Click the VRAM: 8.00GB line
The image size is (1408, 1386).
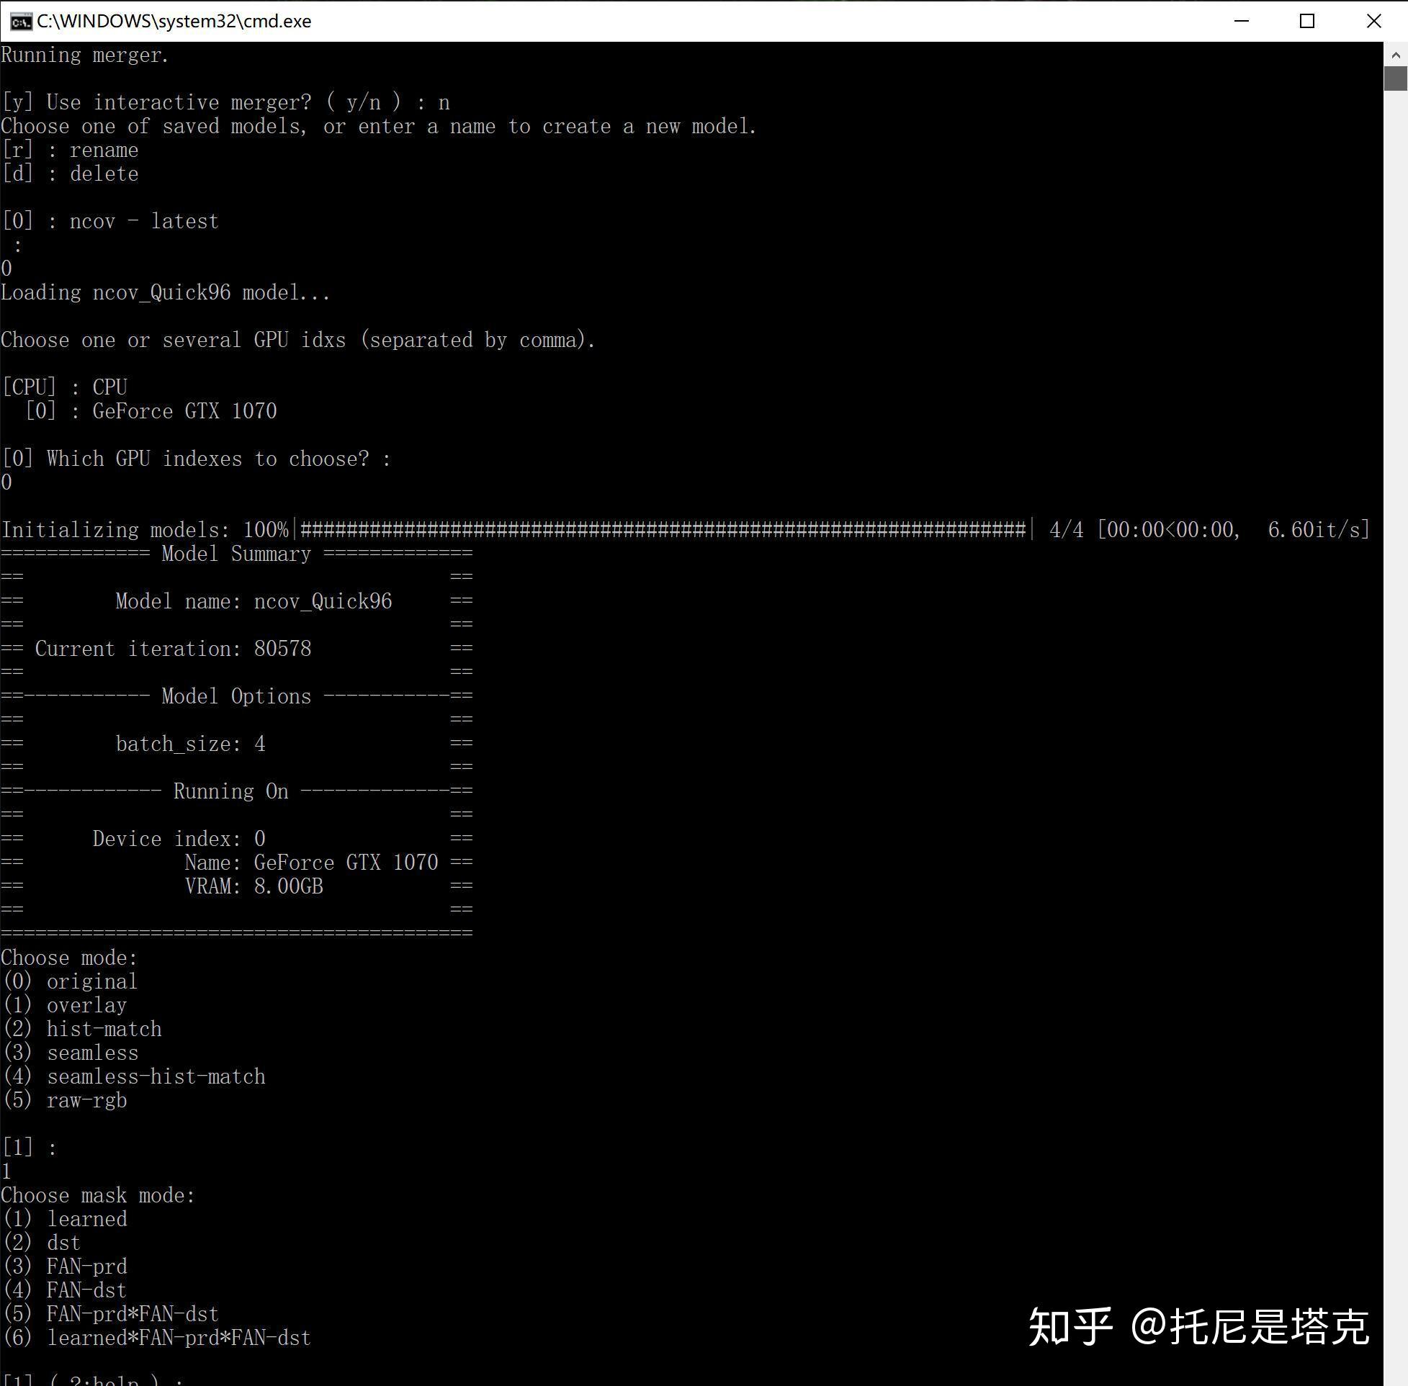[x=254, y=886]
